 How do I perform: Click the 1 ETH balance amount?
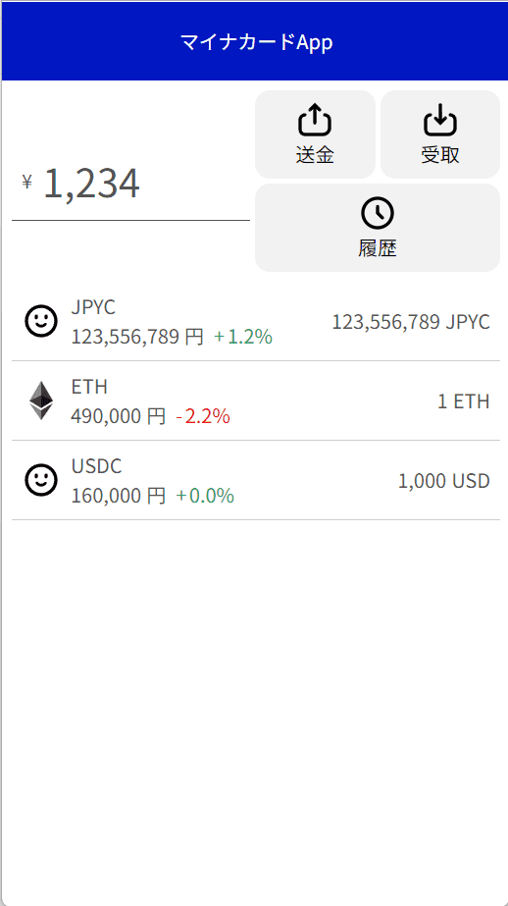[464, 401]
